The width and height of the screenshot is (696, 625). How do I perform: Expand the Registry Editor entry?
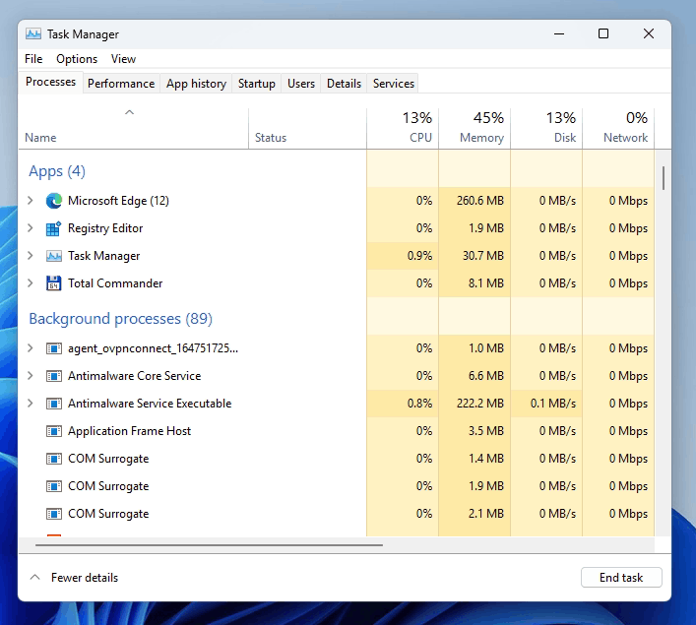[x=30, y=228]
